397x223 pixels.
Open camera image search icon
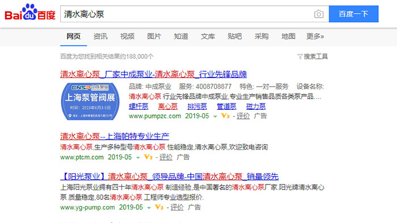point(319,14)
